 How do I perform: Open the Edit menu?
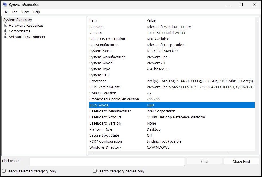(14, 12)
